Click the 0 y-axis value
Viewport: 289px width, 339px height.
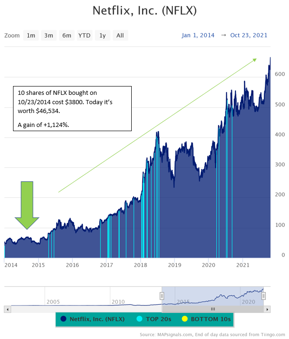[x=283, y=255]
